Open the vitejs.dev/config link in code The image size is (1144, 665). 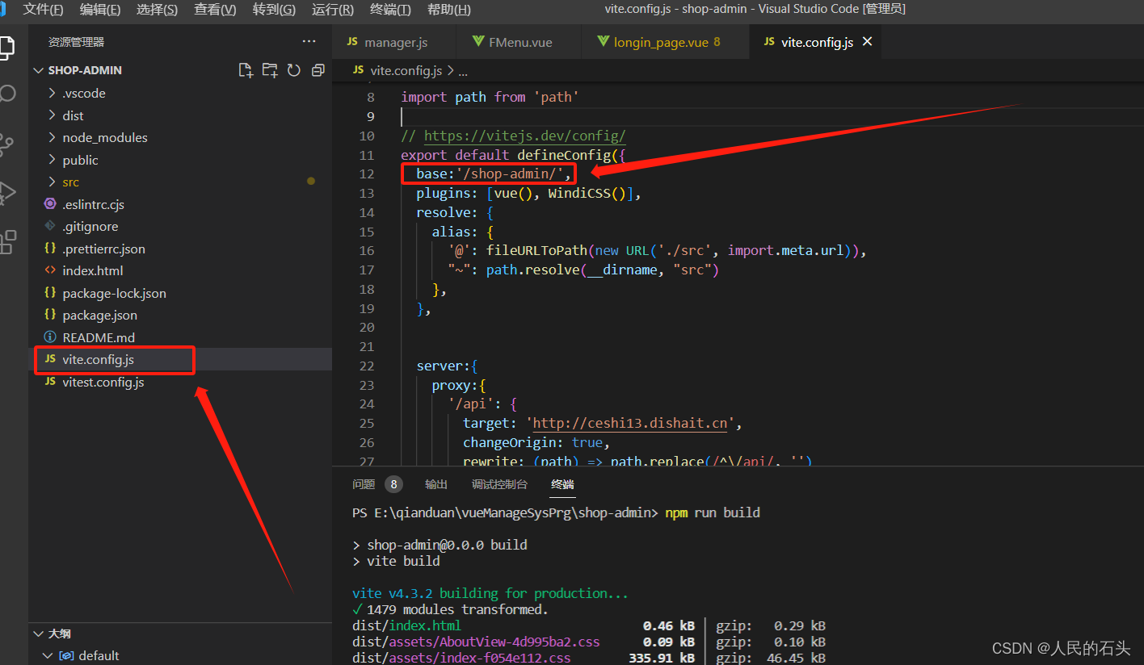point(524,136)
